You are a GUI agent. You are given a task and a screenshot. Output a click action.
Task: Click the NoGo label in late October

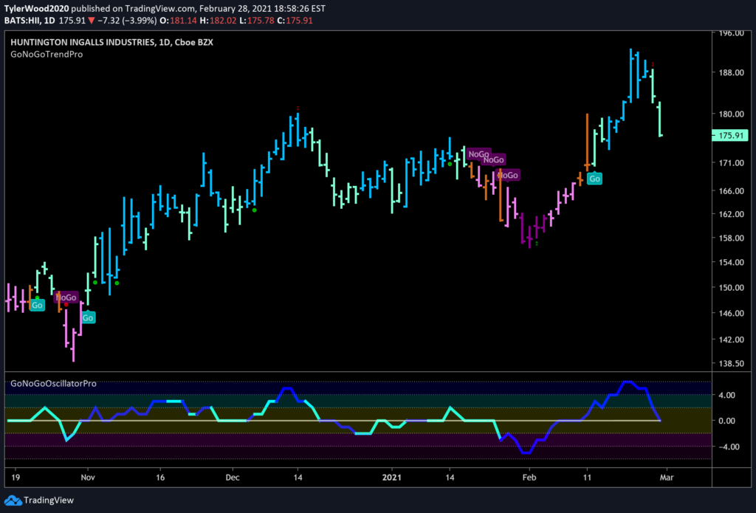tap(66, 297)
